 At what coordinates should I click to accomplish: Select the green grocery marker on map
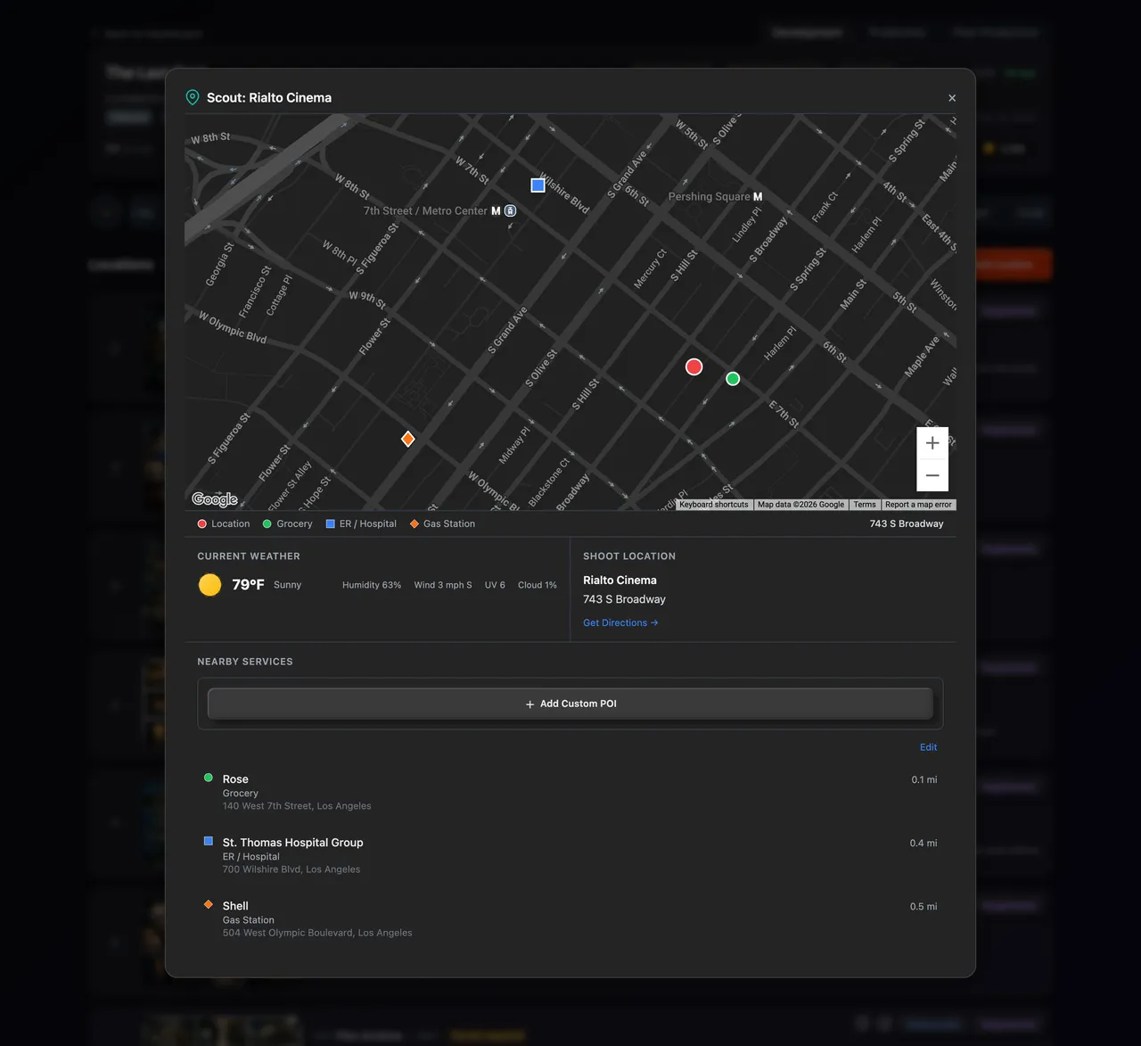tap(733, 379)
